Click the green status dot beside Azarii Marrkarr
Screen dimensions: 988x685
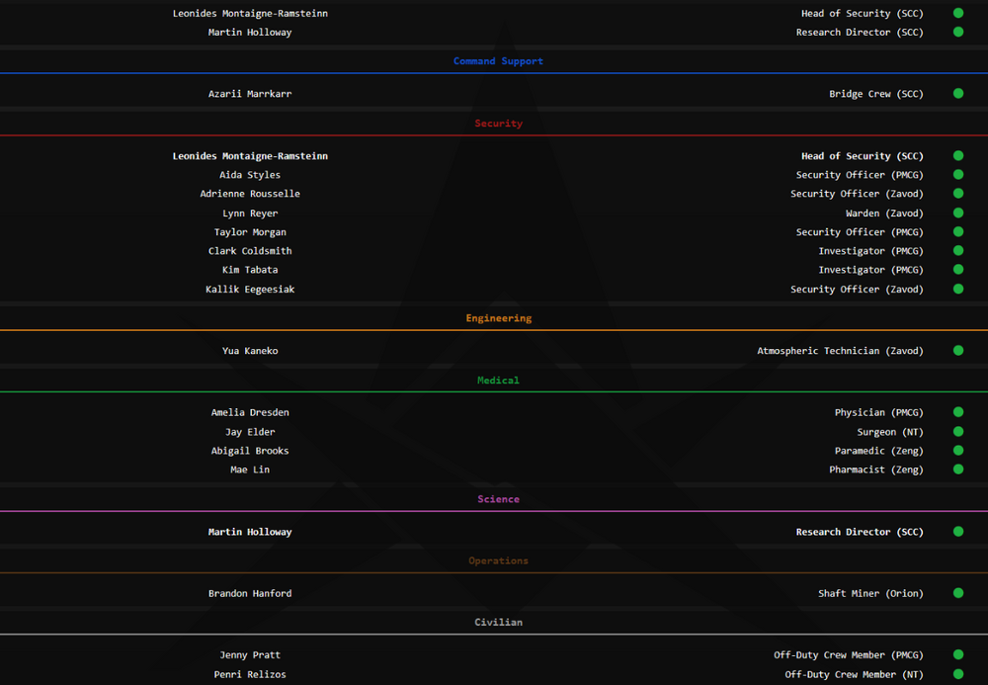[x=957, y=94]
